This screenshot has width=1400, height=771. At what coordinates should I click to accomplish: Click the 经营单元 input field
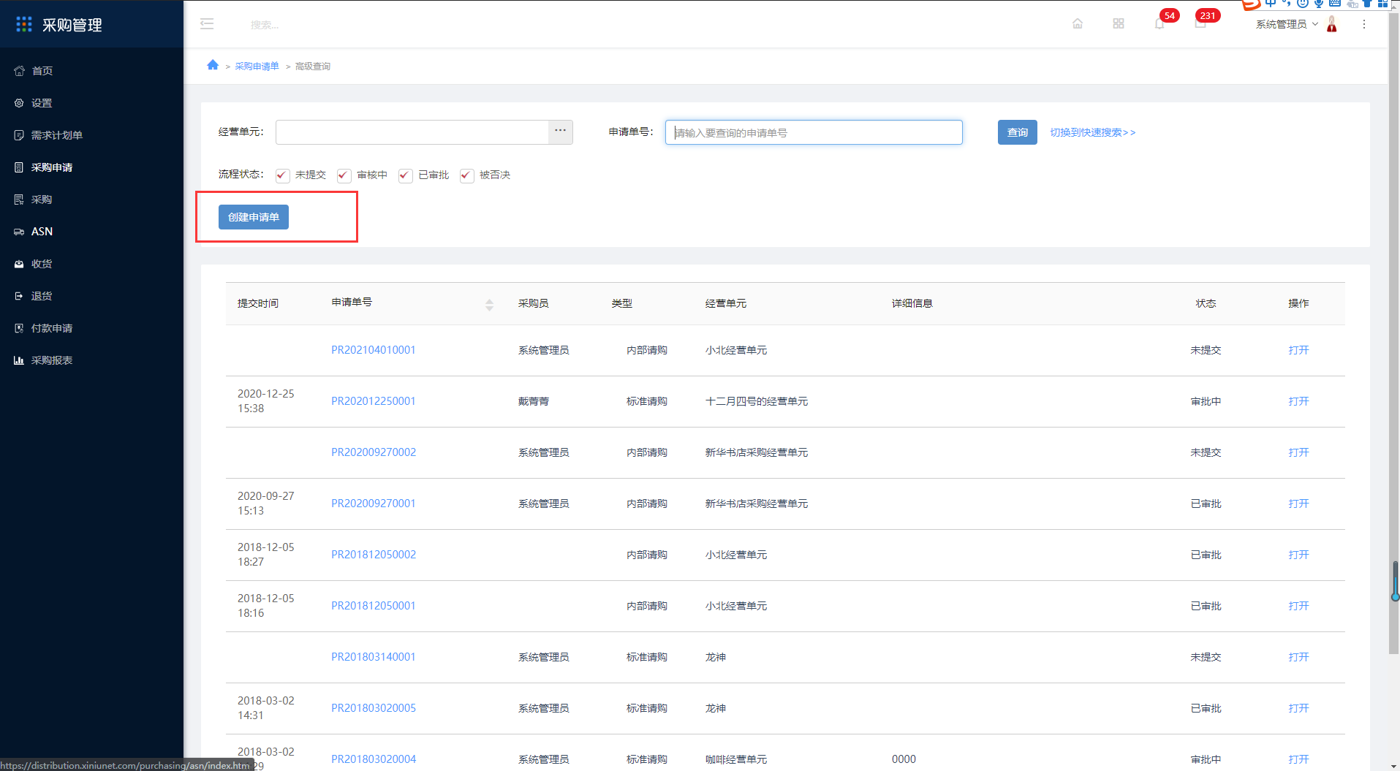(412, 132)
